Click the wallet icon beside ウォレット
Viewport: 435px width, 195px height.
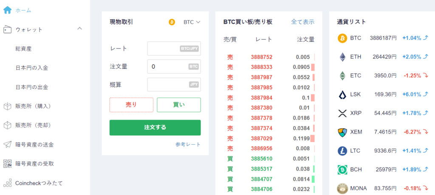7,30
